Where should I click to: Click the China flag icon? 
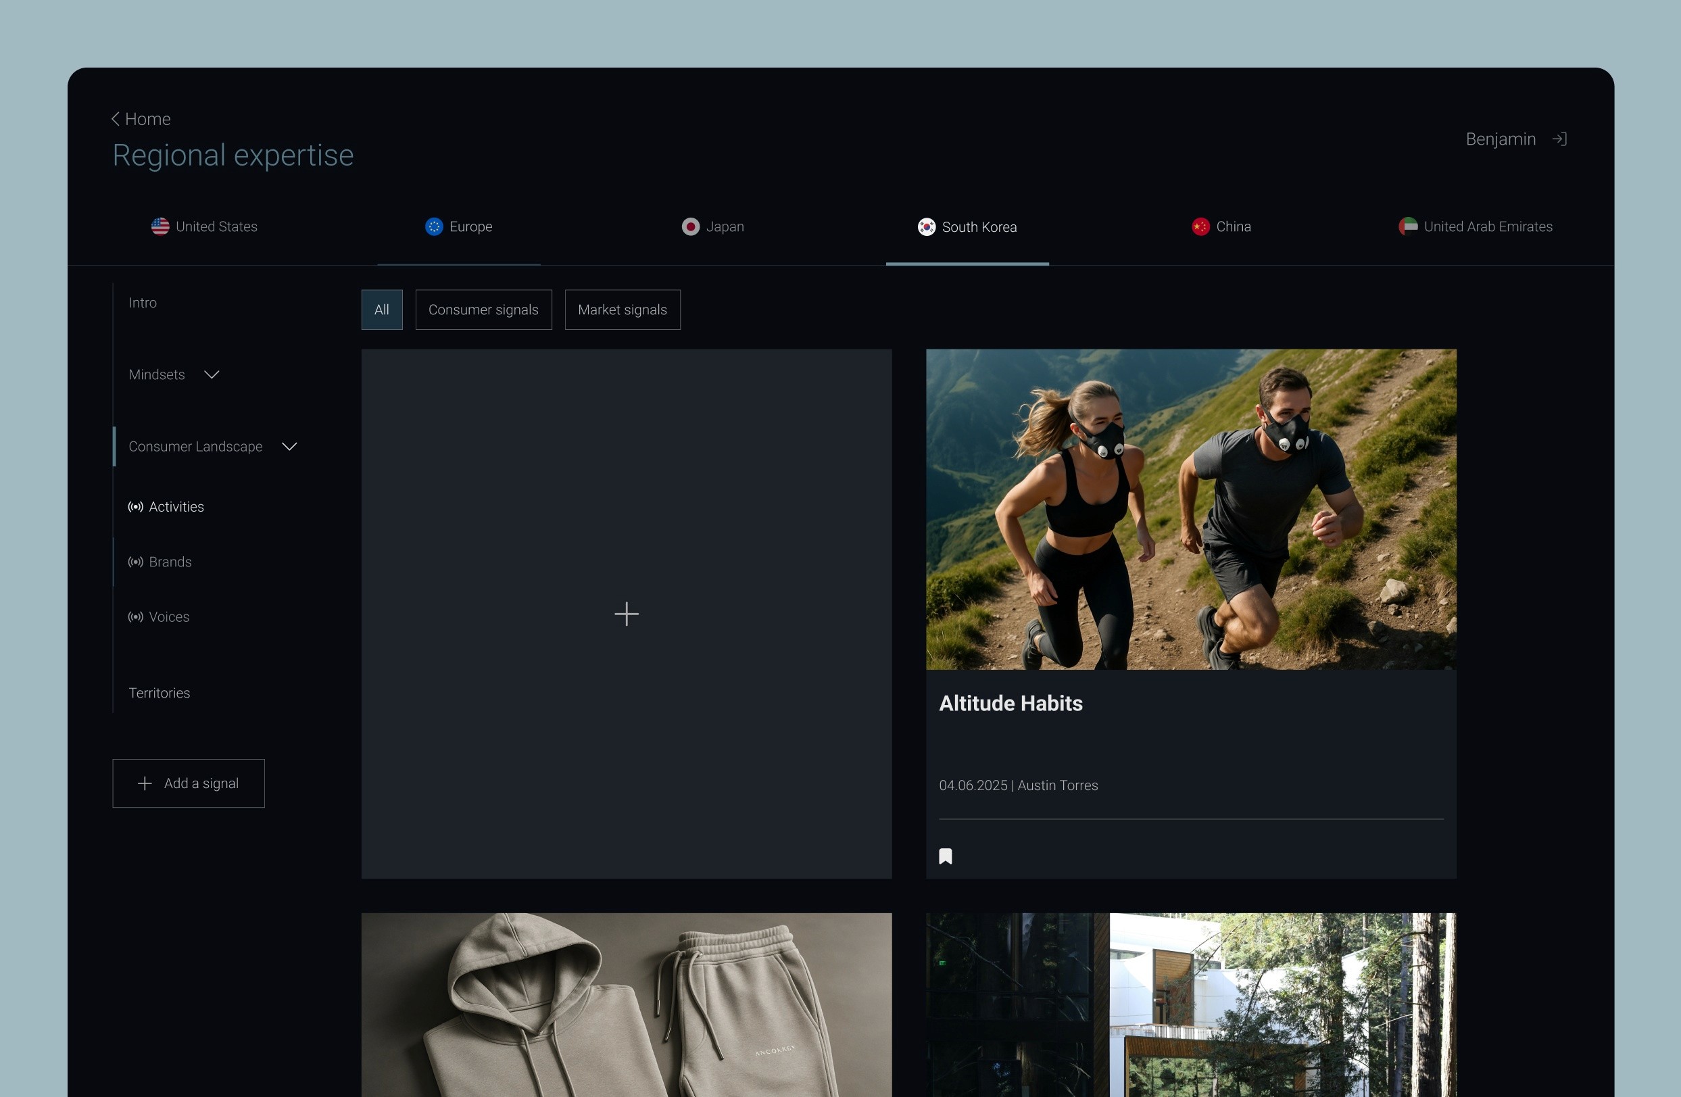click(x=1200, y=226)
